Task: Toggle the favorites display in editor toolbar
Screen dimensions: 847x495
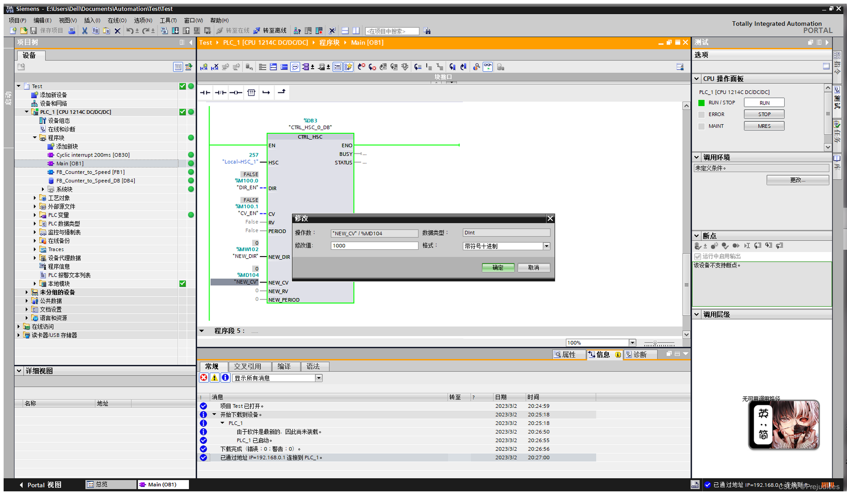Action: (x=348, y=67)
